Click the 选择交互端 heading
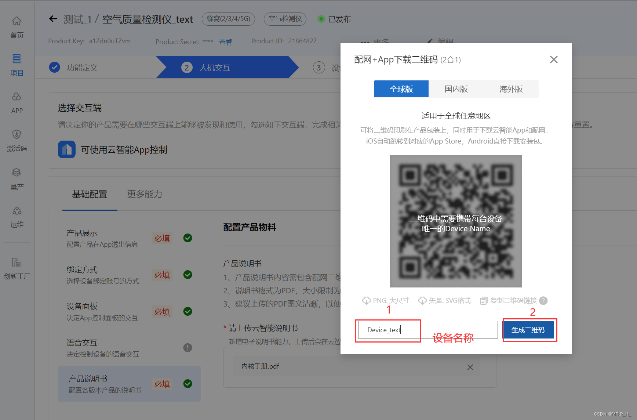 click(x=80, y=108)
